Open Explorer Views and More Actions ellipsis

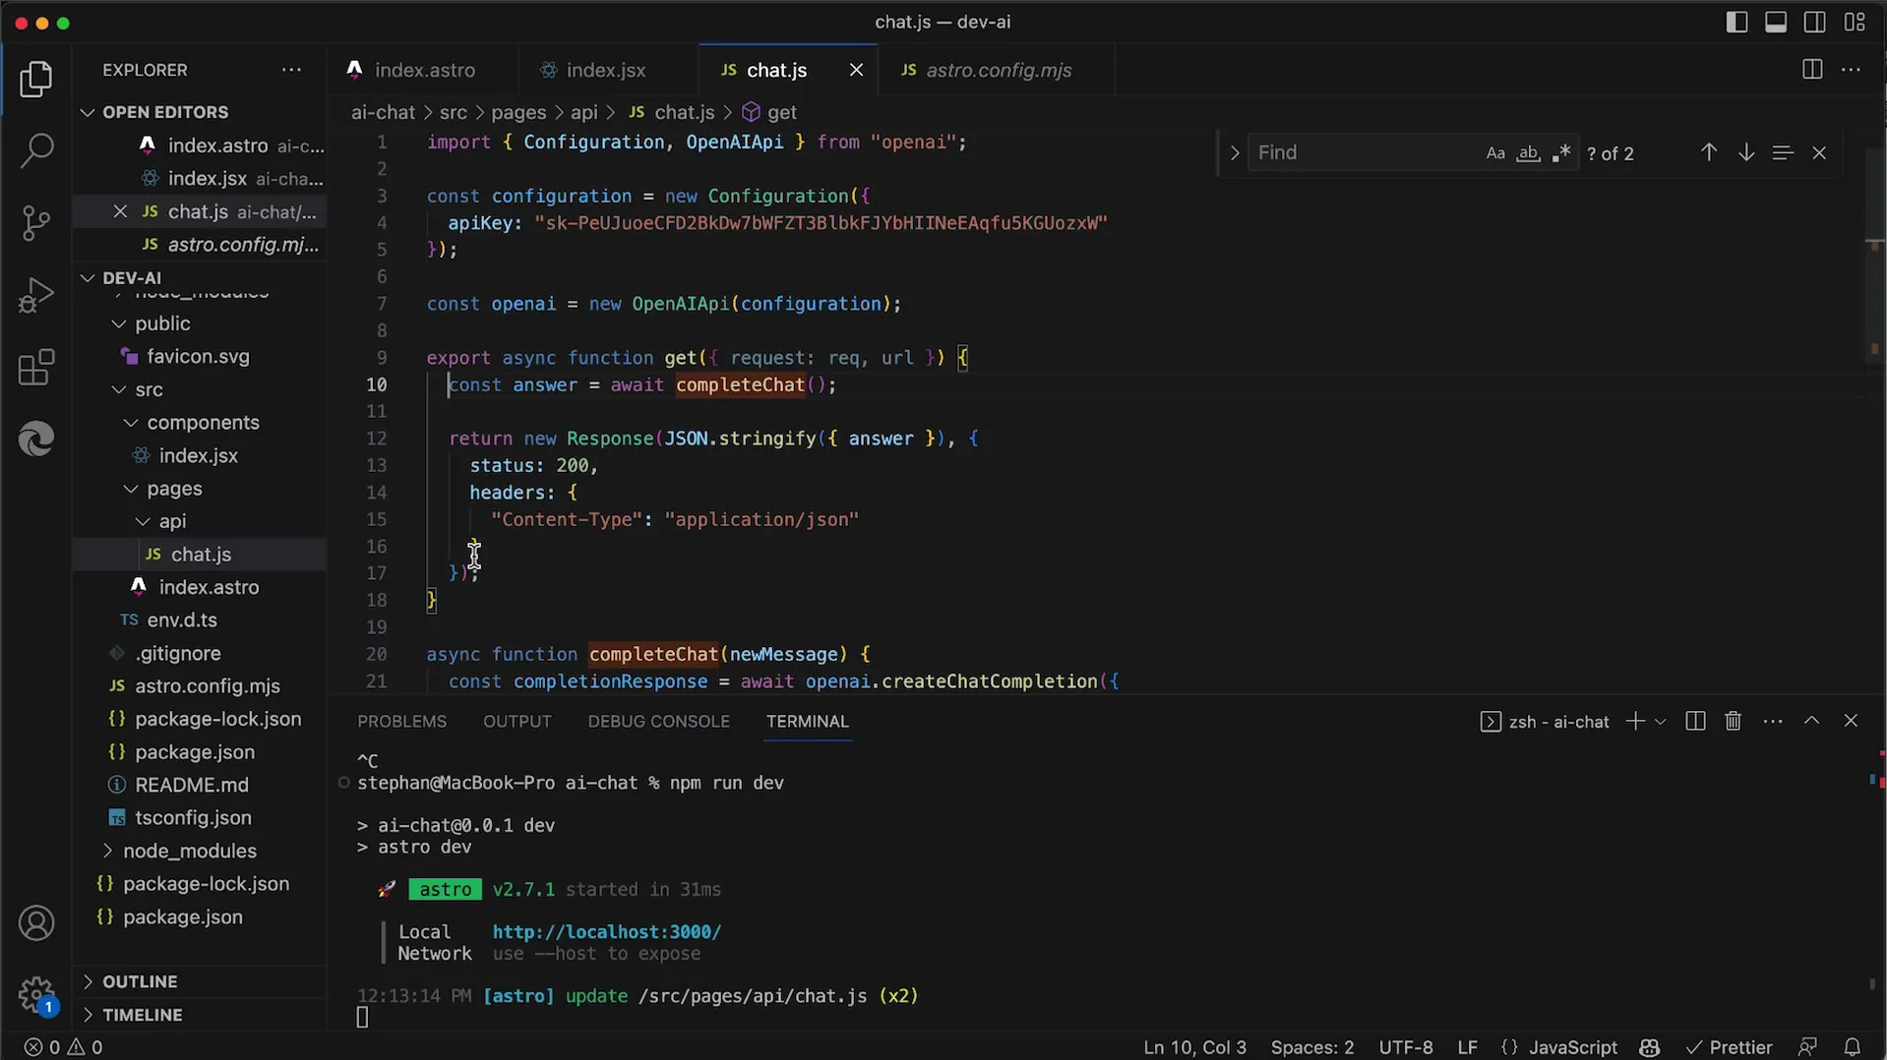(291, 70)
